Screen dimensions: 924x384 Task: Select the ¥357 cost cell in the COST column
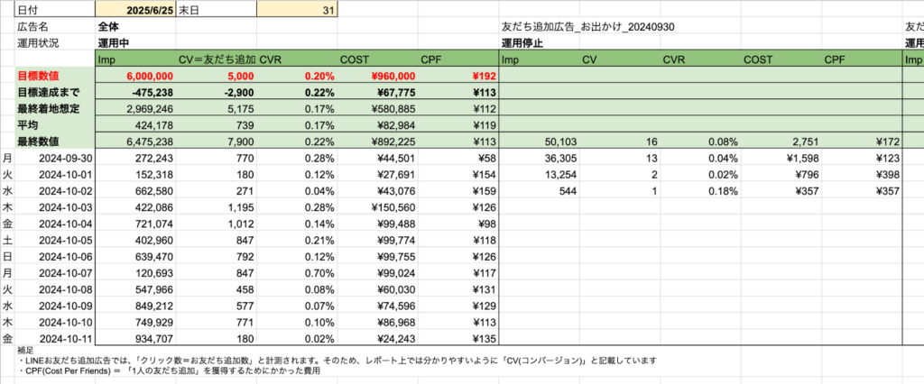[781, 191]
